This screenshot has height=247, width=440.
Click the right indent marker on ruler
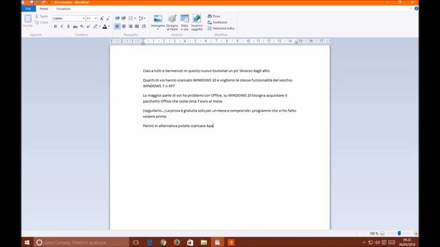point(296,42)
